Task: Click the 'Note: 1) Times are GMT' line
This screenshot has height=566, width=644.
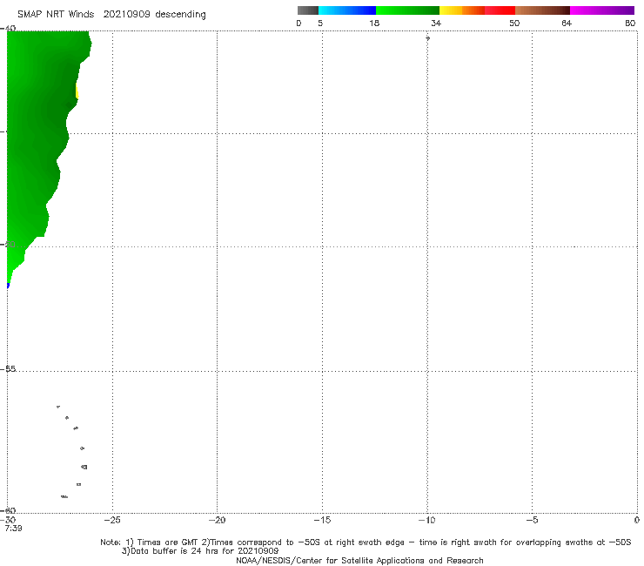Action: pyautogui.click(x=366, y=542)
